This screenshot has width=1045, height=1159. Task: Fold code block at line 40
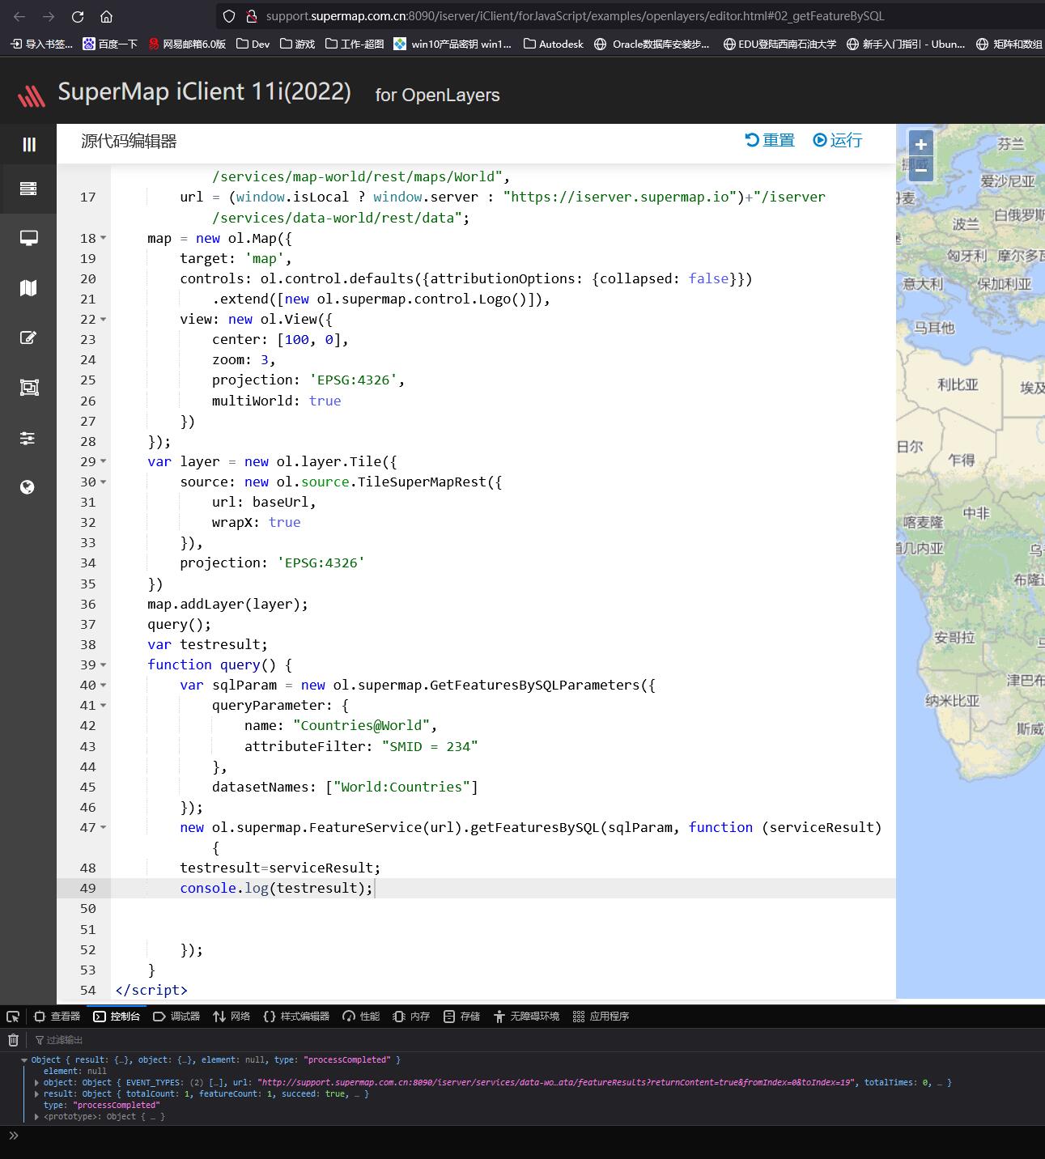[x=103, y=686]
